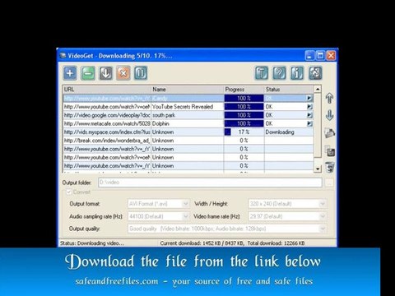Screen dimensions: 395x296
Task: Open the output folder icon on the right sidebar
Action: (330, 133)
